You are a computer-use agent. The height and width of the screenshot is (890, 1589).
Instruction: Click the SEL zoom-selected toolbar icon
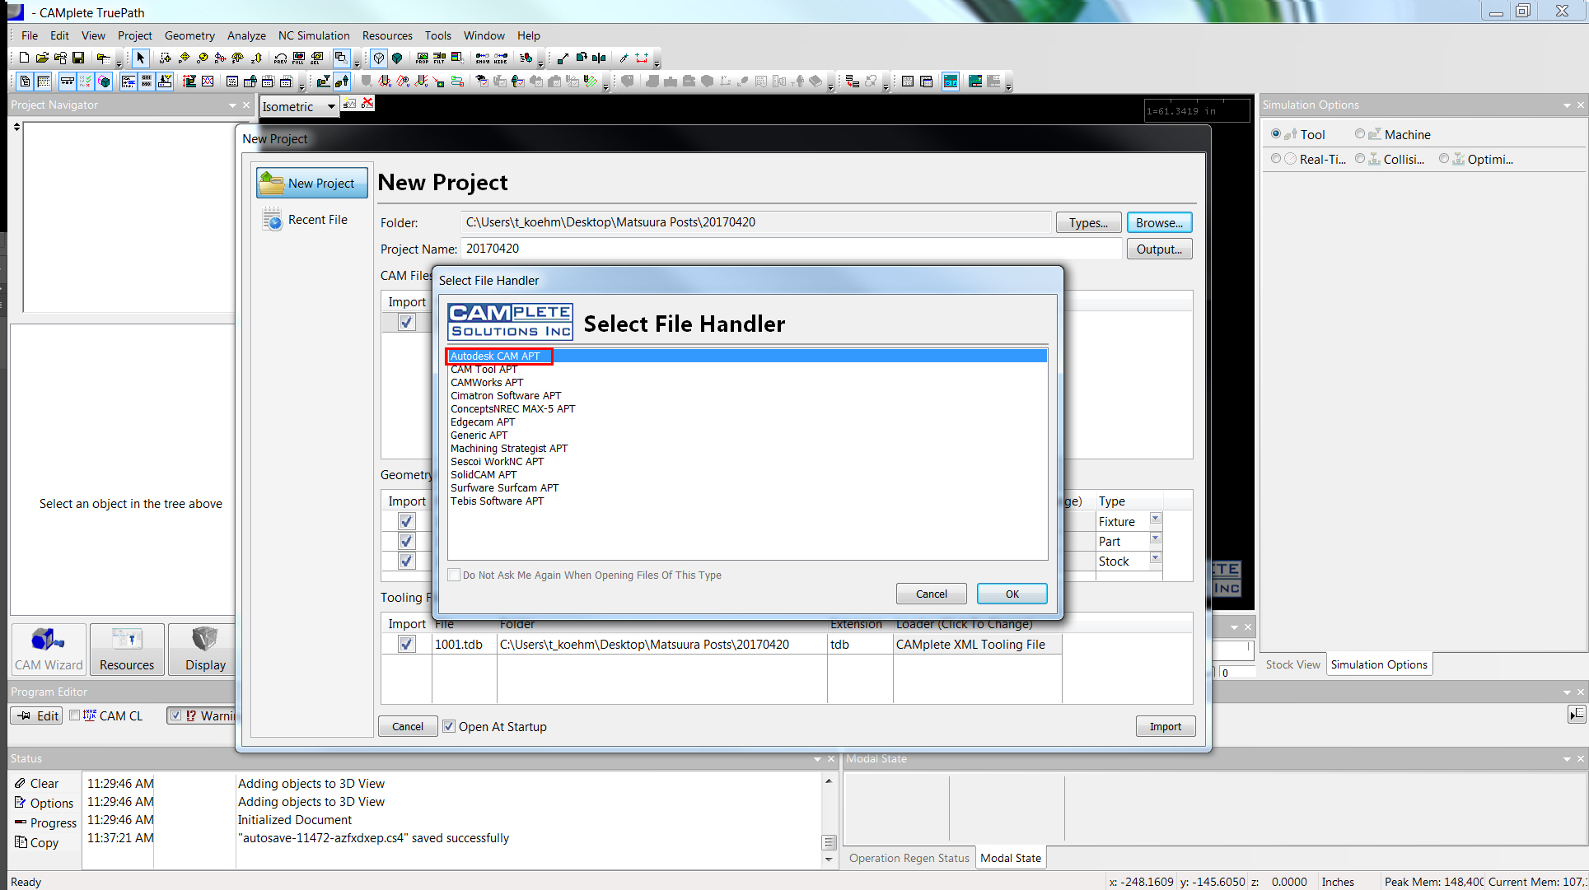[317, 58]
